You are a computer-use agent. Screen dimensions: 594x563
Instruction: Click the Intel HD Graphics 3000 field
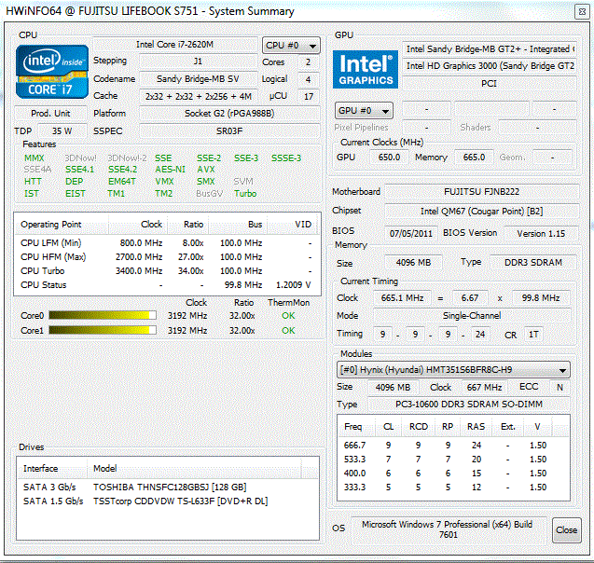[x=490, y=66]
